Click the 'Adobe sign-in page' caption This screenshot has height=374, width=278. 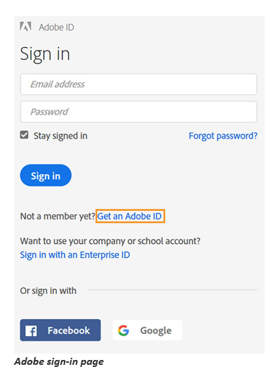(x=59, y=362)
